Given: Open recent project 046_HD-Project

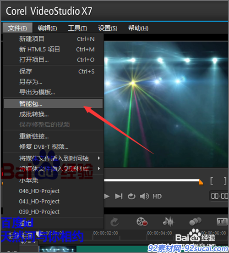Looking at the screenshot, I should click(53, 191).
